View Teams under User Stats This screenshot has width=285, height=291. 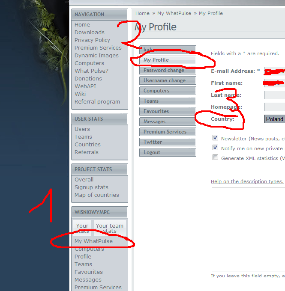(x=83, y=137)
